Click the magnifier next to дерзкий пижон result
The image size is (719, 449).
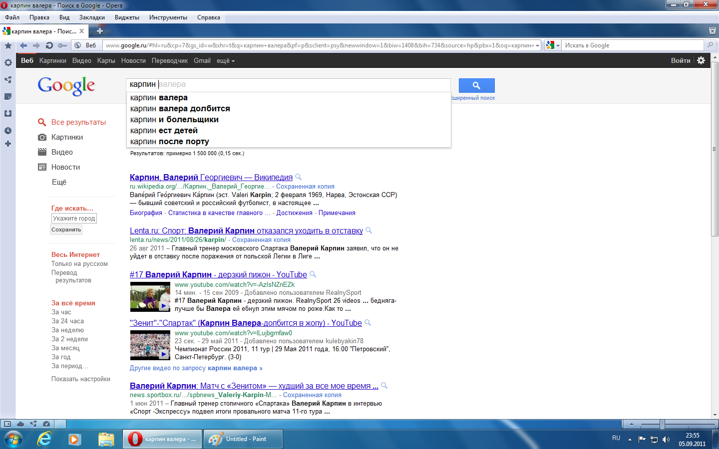[x=313, y=274]
